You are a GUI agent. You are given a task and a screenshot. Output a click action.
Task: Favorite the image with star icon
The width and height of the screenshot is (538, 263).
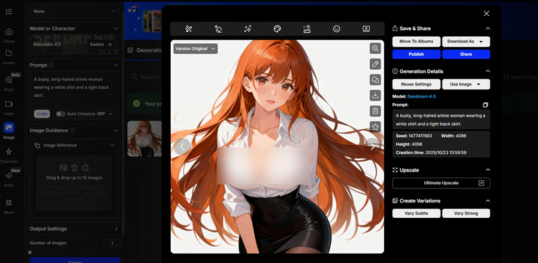[375, 126]
